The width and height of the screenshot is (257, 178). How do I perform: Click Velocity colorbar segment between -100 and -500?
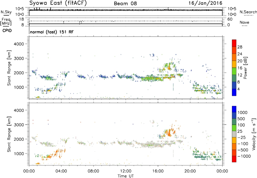234,147
